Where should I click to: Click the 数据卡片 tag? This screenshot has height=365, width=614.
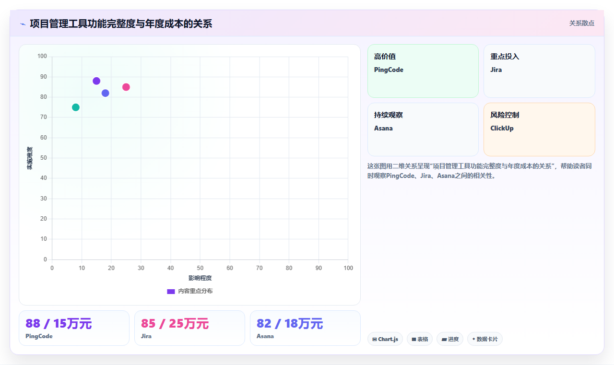pos(485,339)
